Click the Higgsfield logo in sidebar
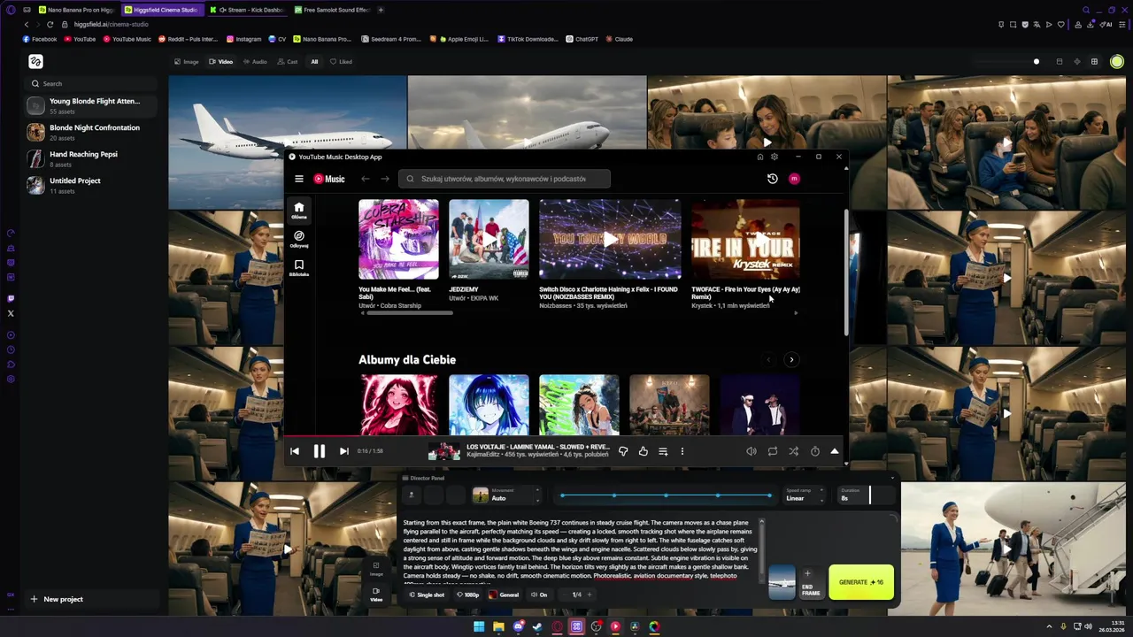 (35, 61)
